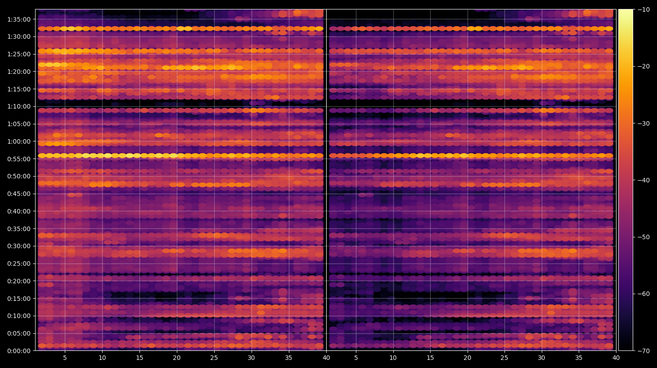Select the 0:10:00 time tick label
Viewport: 657px width, 368px height.
coord(19,316)
